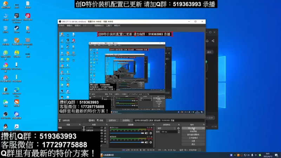Screen dimensions: 281x158
Task: Open the OBS 工具(T) menu
Action: pyautogui.click(x=109, y=26)
